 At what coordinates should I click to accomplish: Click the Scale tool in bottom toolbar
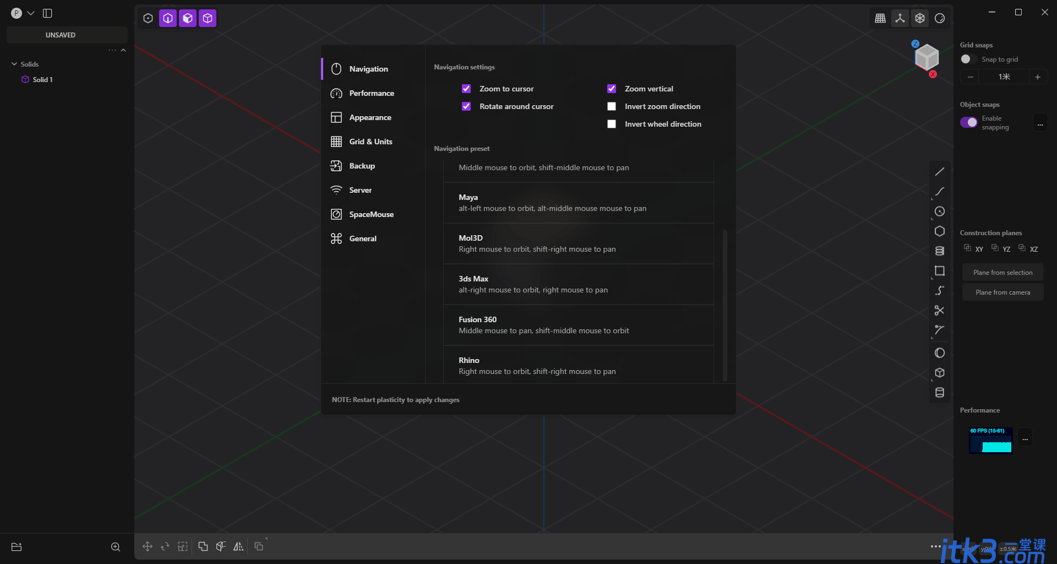point(183,546)
